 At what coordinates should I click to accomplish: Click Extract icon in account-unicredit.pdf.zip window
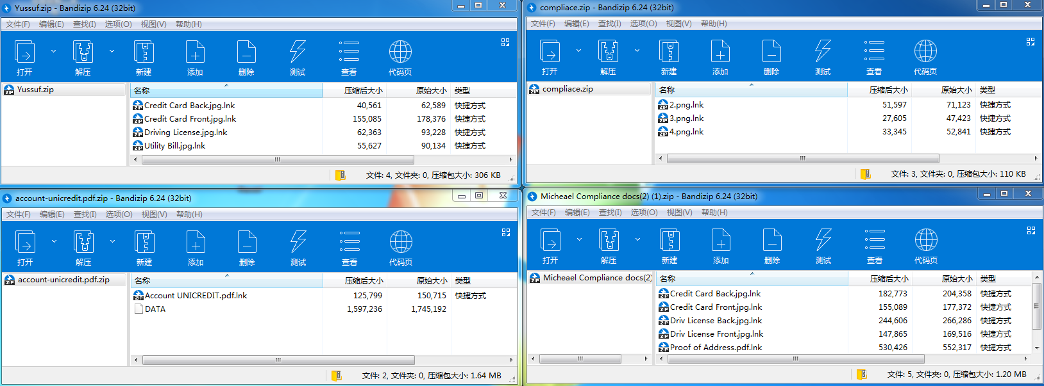(x=83, y=242)
